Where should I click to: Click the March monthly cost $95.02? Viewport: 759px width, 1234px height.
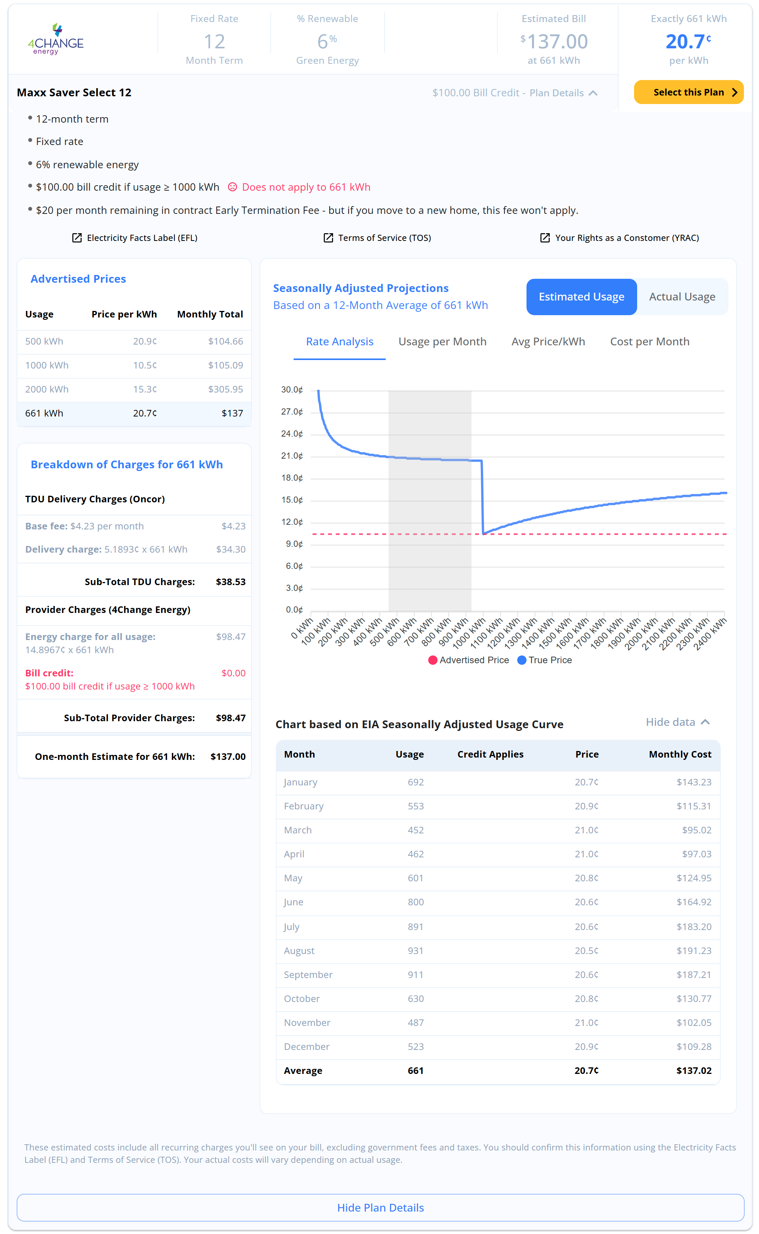point(697,830)
